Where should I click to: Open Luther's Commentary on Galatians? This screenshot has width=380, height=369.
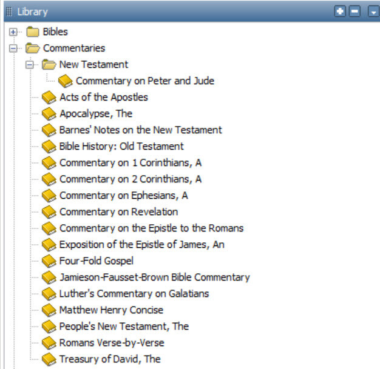(x=134, y=294)
